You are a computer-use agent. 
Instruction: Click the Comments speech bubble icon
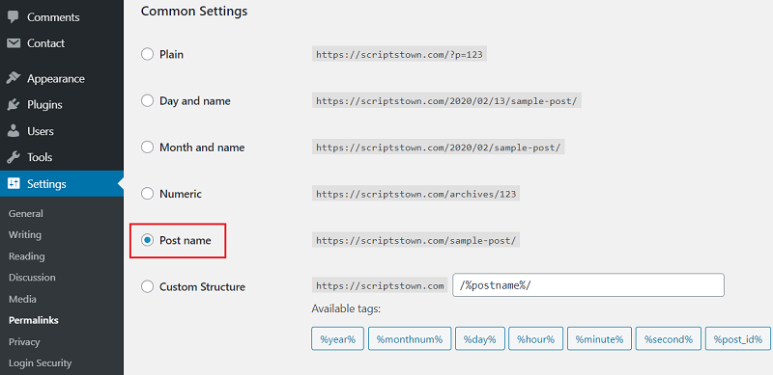coord(14,17)
